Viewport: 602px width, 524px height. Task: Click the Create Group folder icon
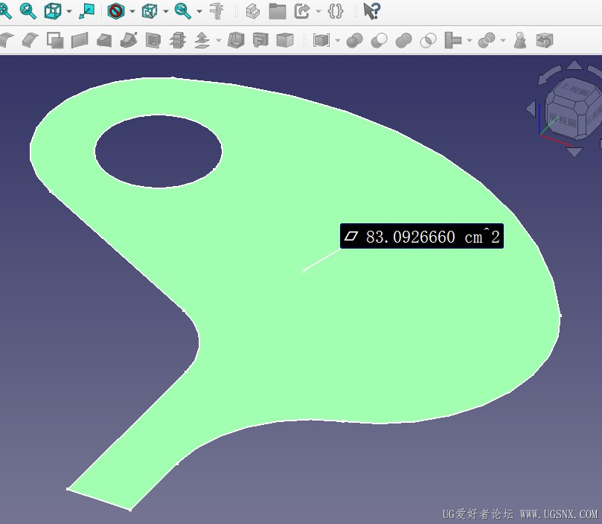click(x=278, y=10)
